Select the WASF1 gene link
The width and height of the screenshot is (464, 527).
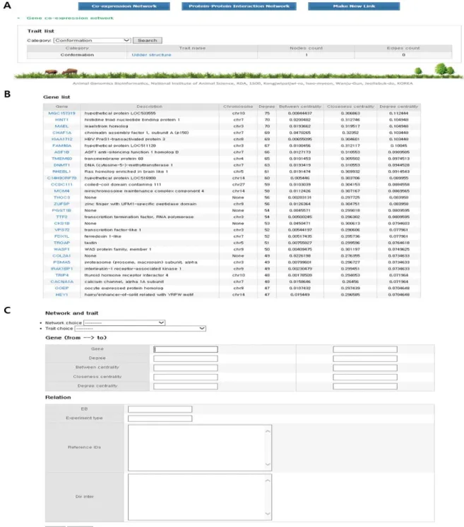(x=61, y=249)
